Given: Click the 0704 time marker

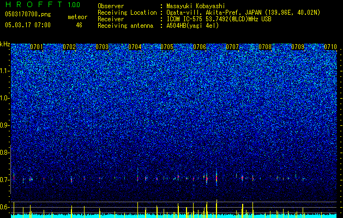Looking at the screenshot, I should click(135, 47).
